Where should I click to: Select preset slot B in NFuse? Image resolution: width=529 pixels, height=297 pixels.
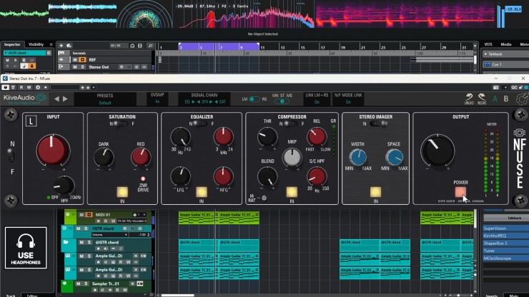click(x=506, y=99)
